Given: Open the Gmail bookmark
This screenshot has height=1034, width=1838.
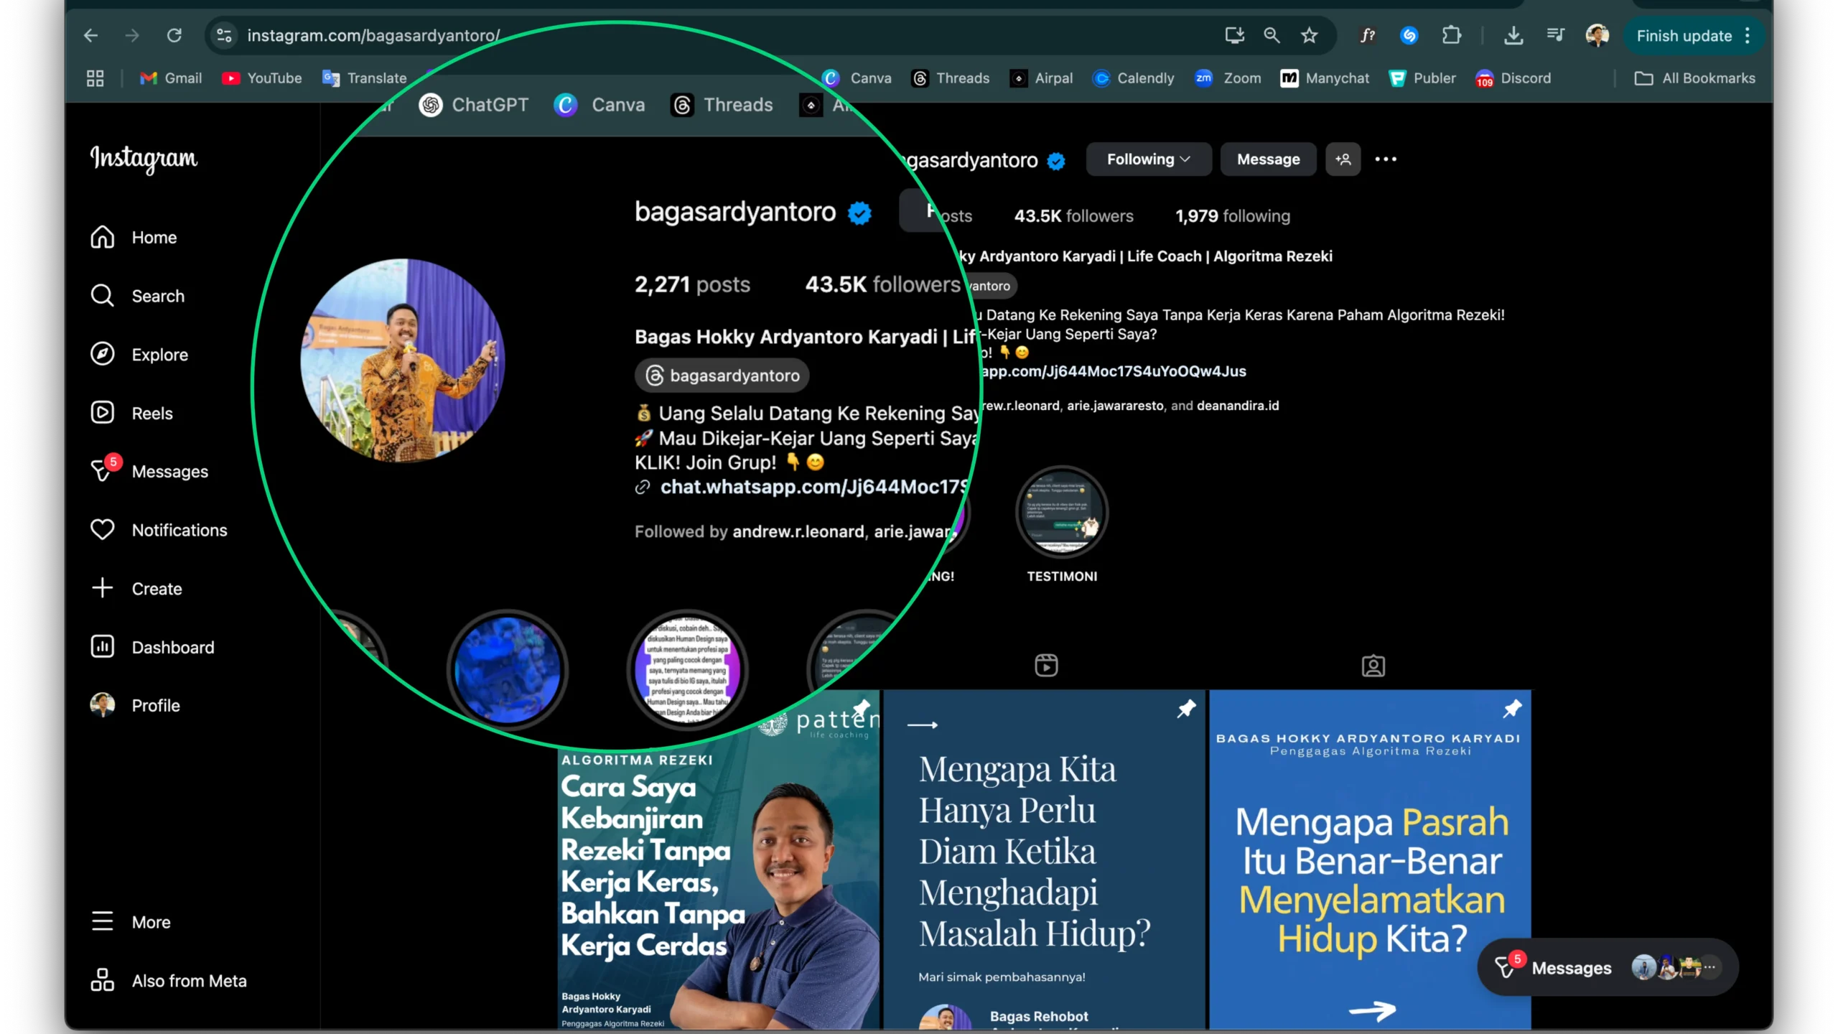Looking at the screenshot, I should point(171,78).
